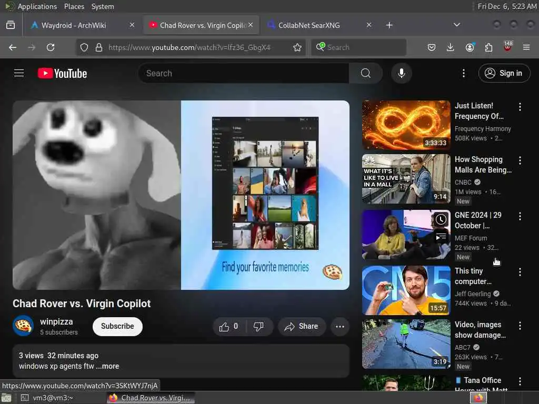
Task: Click the main video player
Action: [x=181, y=195]
